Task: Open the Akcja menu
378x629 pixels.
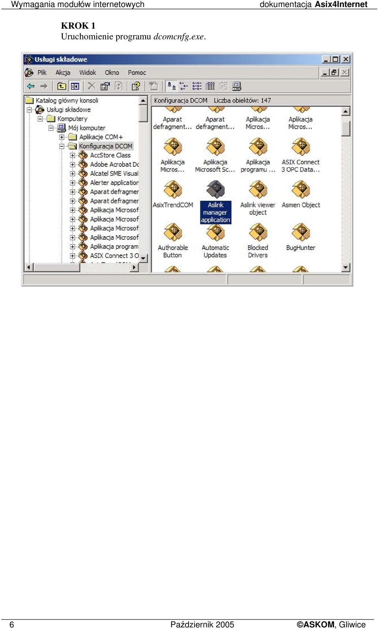Action: [63, 73]
